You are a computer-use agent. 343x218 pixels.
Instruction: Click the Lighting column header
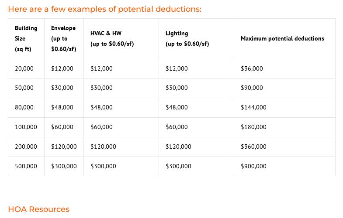[x=196, y=39]
